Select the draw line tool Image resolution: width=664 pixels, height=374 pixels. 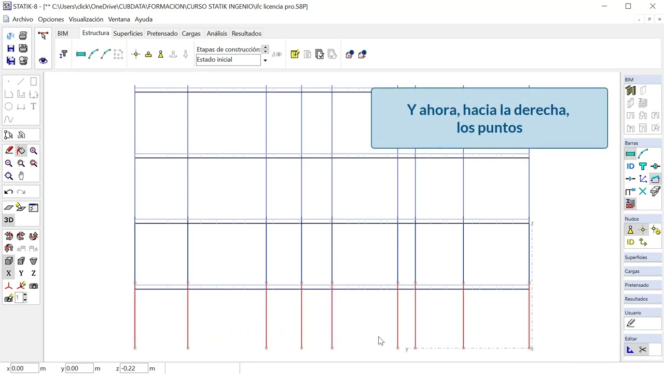tap(21, 82)
